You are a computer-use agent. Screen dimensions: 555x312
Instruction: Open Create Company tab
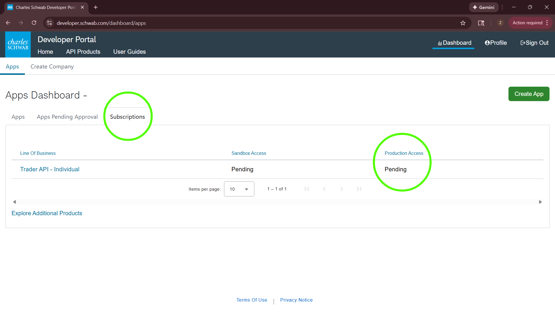pyautogui.click(x=52, y=66)
